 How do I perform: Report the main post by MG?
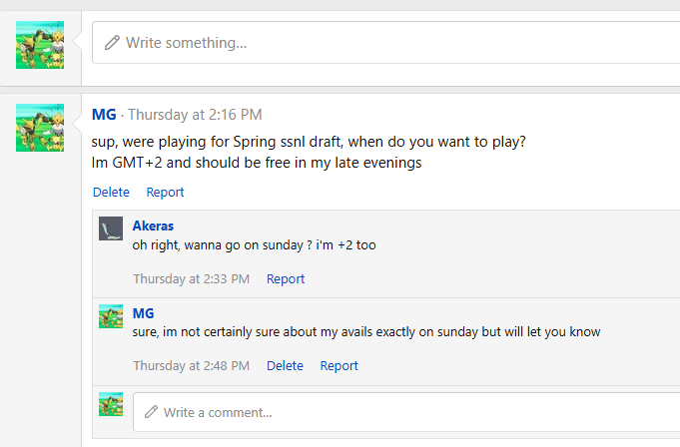coord(165,193)
